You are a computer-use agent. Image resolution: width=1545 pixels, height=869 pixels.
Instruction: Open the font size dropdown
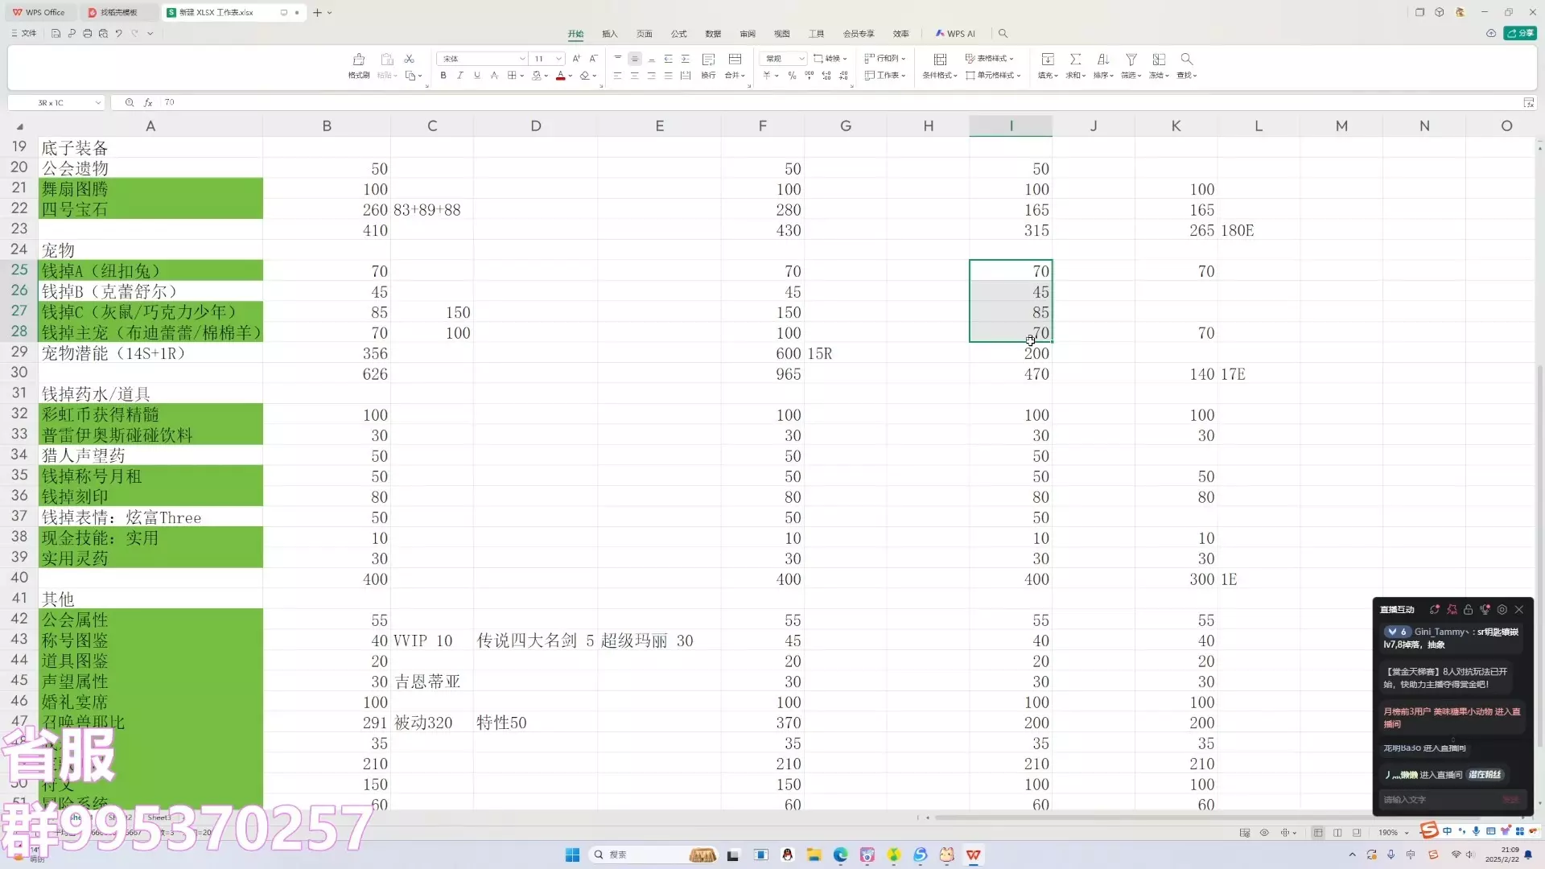pyautogui.click(x=558, y=59)
